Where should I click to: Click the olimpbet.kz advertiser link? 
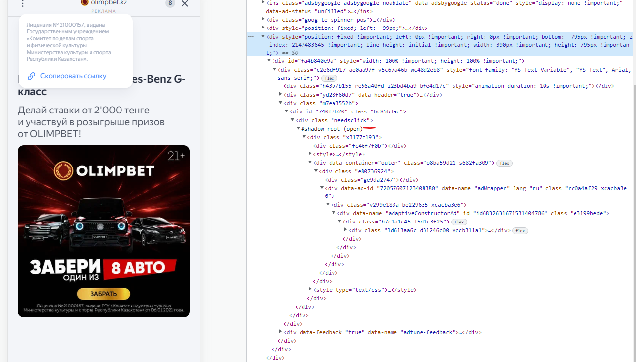(x=109, y=2)
